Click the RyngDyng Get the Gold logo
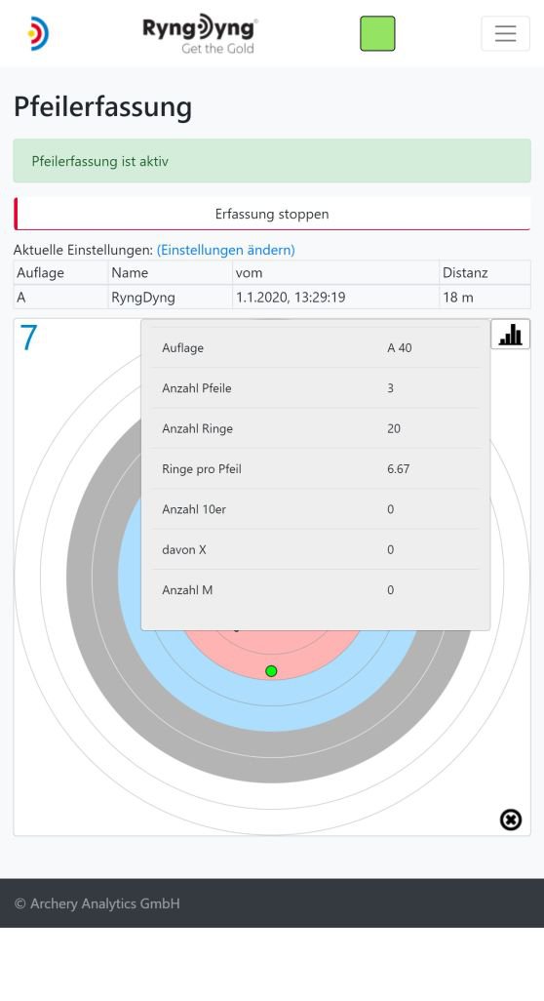Viewport: 544px width, 1001px height. pyautogui.click(x=200, y=34)
